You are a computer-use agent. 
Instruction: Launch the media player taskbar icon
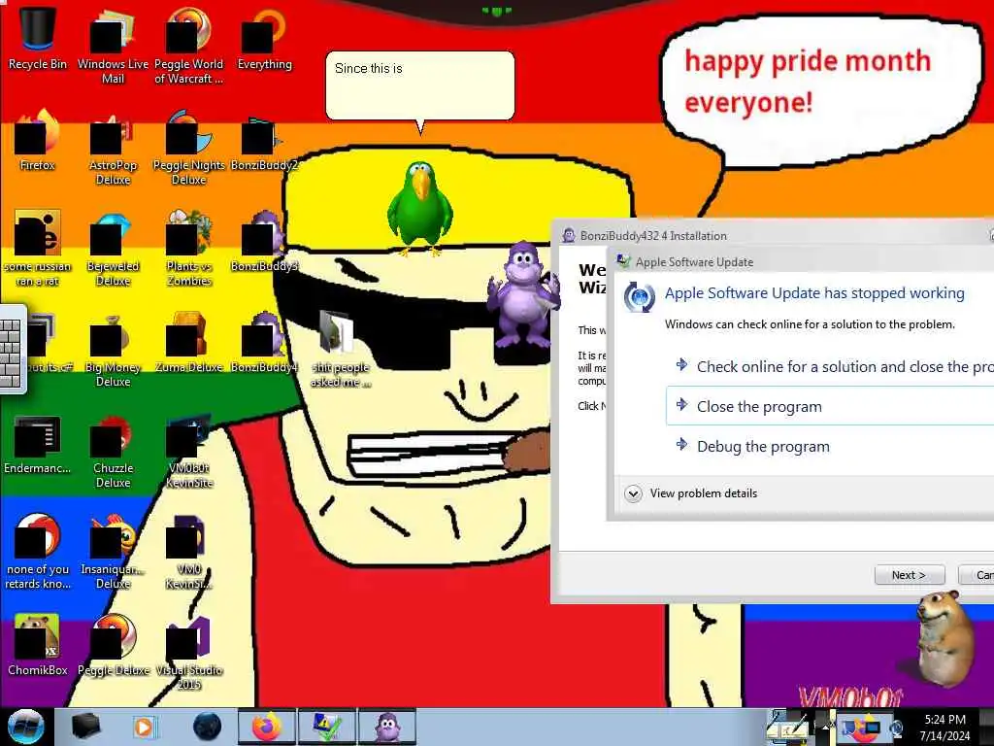point(144,727)
